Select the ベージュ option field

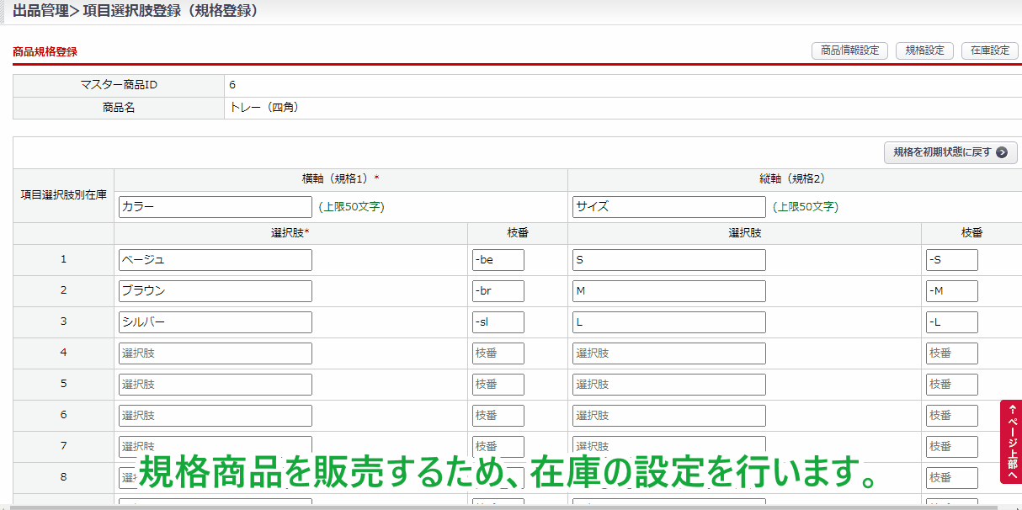point(215,260)
